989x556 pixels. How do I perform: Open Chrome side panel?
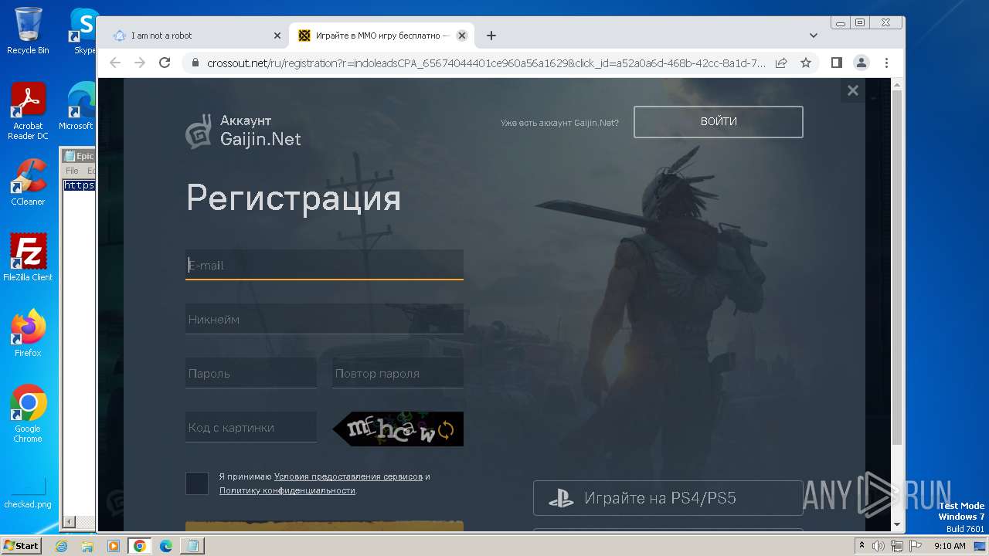(x=837, y=63)
